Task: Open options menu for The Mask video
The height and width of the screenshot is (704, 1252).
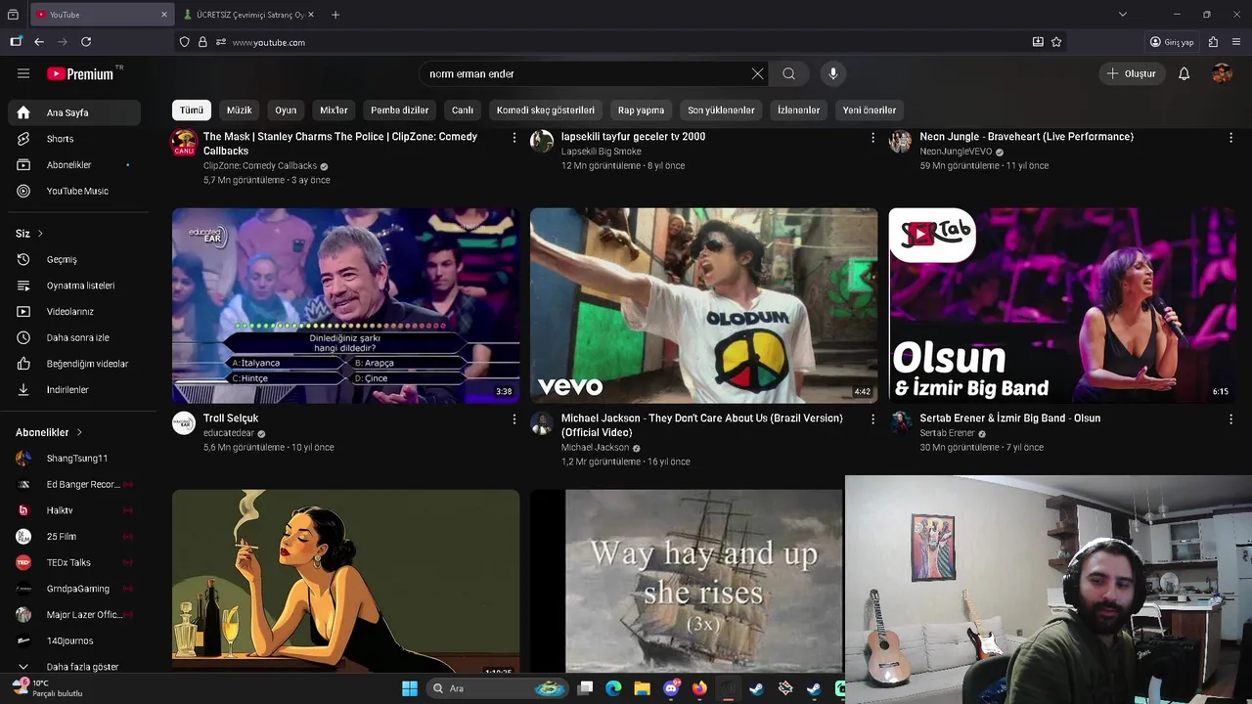Action: [x=514, y=138]
